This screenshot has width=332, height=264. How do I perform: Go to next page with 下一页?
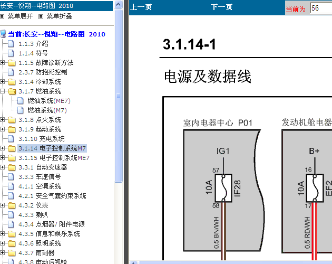click(x=221, y=7)
